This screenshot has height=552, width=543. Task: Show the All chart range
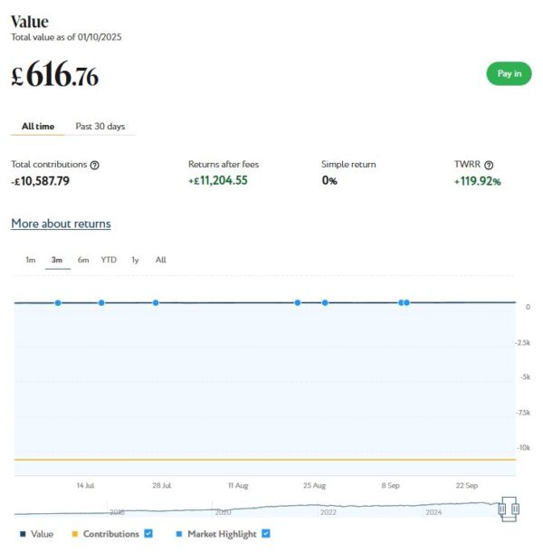pyautogui.click(x=160, y=260)
